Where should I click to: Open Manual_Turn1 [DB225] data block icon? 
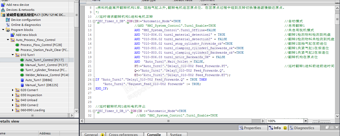22,85
